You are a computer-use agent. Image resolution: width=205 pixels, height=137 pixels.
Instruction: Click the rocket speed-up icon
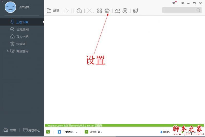tap(136, 11)
